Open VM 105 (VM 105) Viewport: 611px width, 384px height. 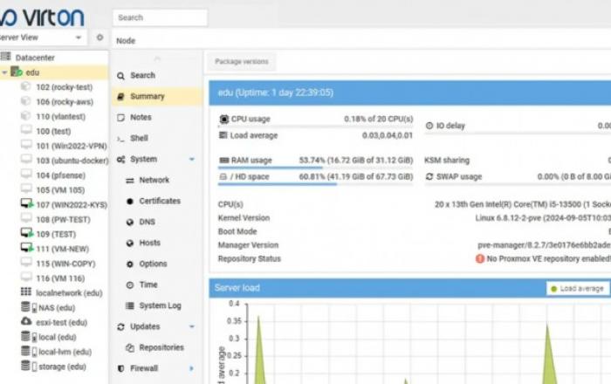[60, 190]
